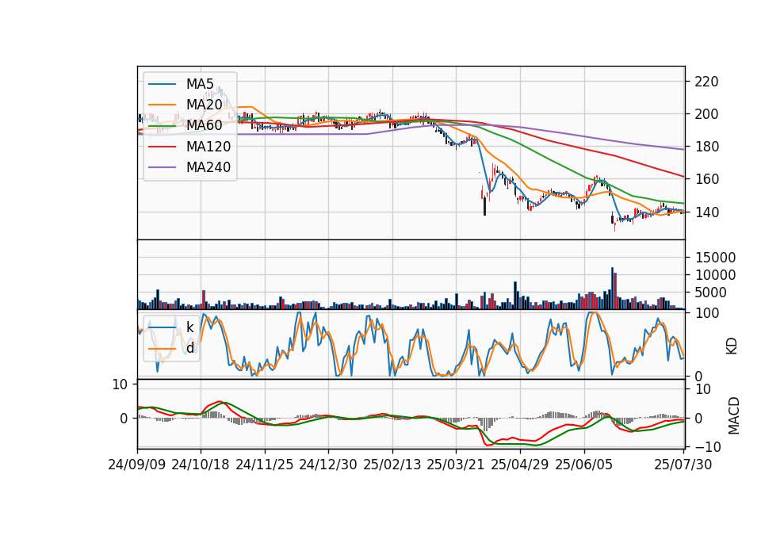Click the −10 tick on MACD right axis

pos(708,446)
